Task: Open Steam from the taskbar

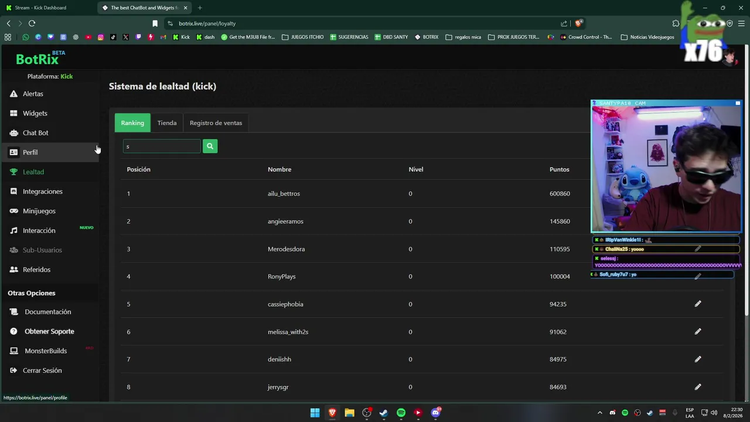Action: point(384,413)
